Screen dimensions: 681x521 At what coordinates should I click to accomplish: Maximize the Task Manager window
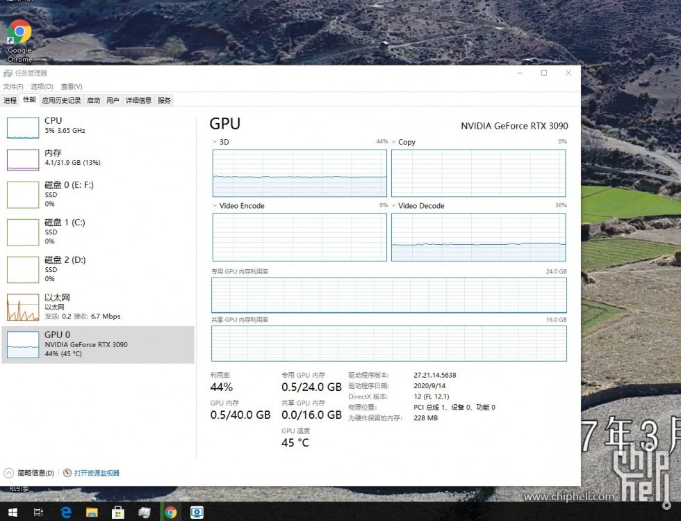(543, 73)
